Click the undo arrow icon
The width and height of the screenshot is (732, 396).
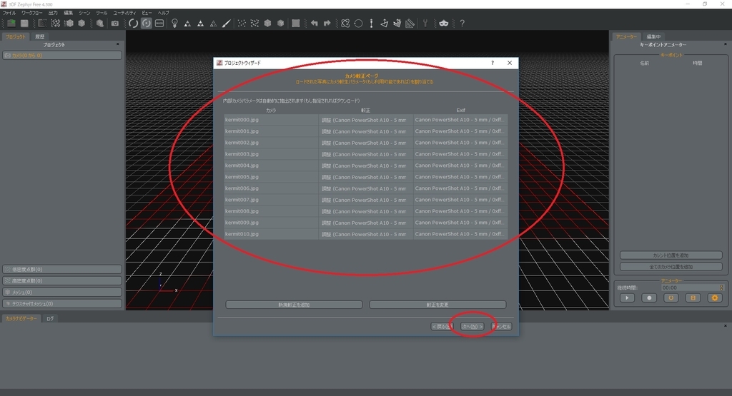pos(315,24)
